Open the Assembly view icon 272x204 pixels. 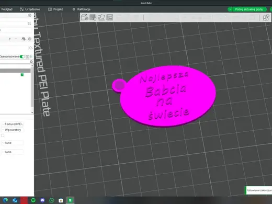coord(266,17)
